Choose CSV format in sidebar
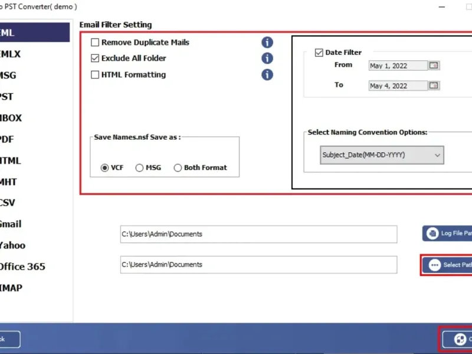The image size is (472, 354). click(8, 203)
